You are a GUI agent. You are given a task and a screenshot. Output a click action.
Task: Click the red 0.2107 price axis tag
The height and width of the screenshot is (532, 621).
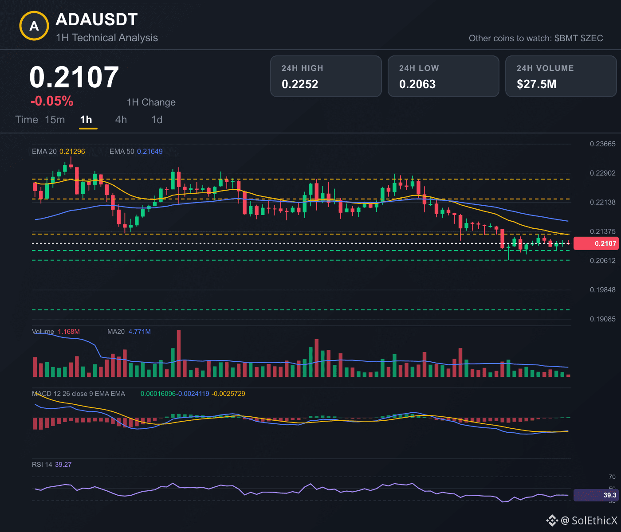pos(597,243)
